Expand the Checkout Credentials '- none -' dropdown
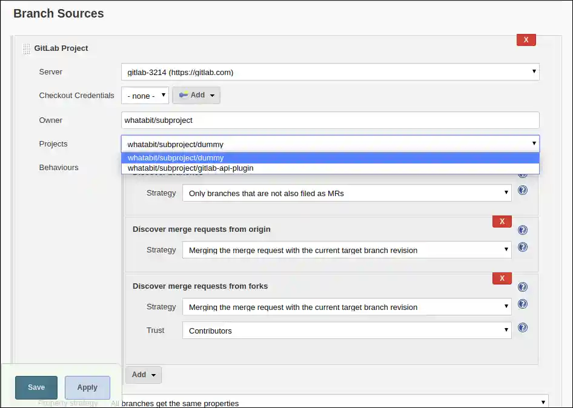Viewport: 573px width, 408px height. pyautogui.click(x=145, y=96)
